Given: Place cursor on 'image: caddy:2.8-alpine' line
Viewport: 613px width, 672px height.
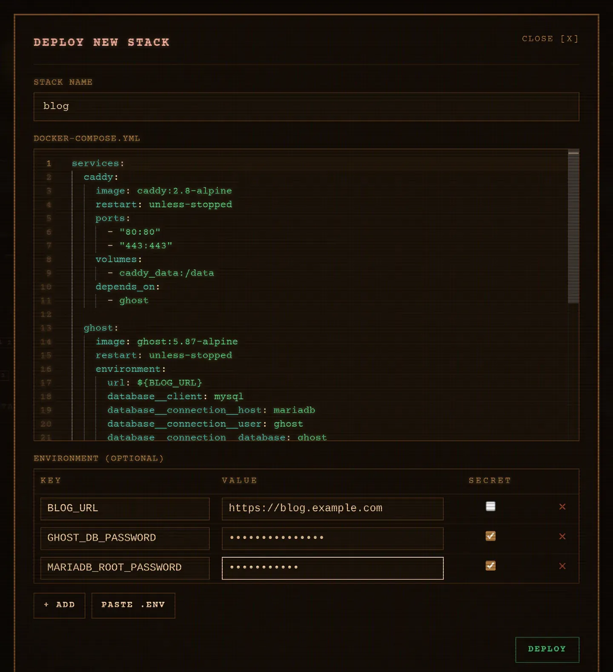Looking at the screenshot, I should coord(163,191).
